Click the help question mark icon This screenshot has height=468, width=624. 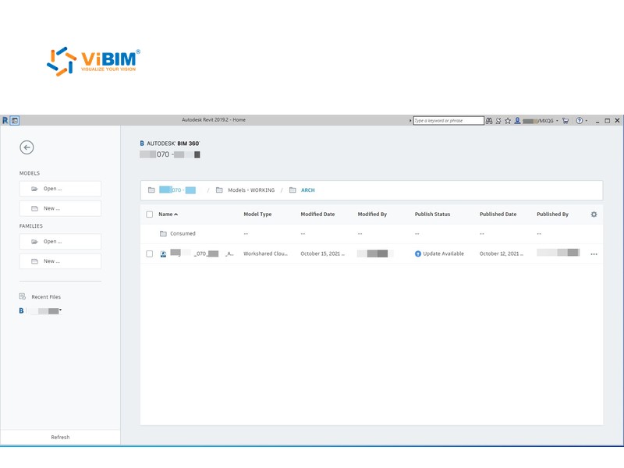(x=580, y=121)
